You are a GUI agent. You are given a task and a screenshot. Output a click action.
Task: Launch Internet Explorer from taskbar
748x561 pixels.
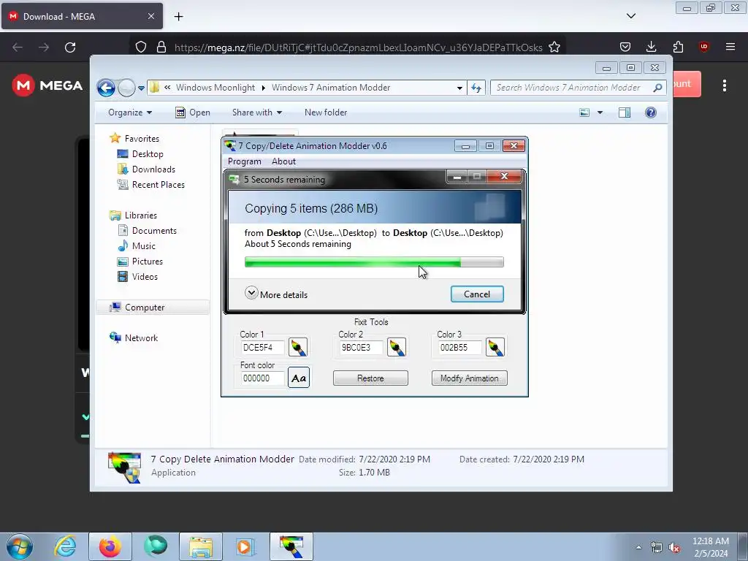65,546
